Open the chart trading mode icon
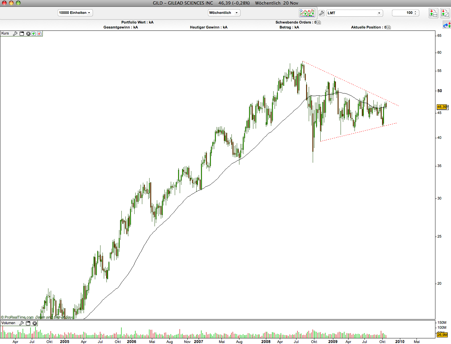The image size is (451, 344). point(307,13)
